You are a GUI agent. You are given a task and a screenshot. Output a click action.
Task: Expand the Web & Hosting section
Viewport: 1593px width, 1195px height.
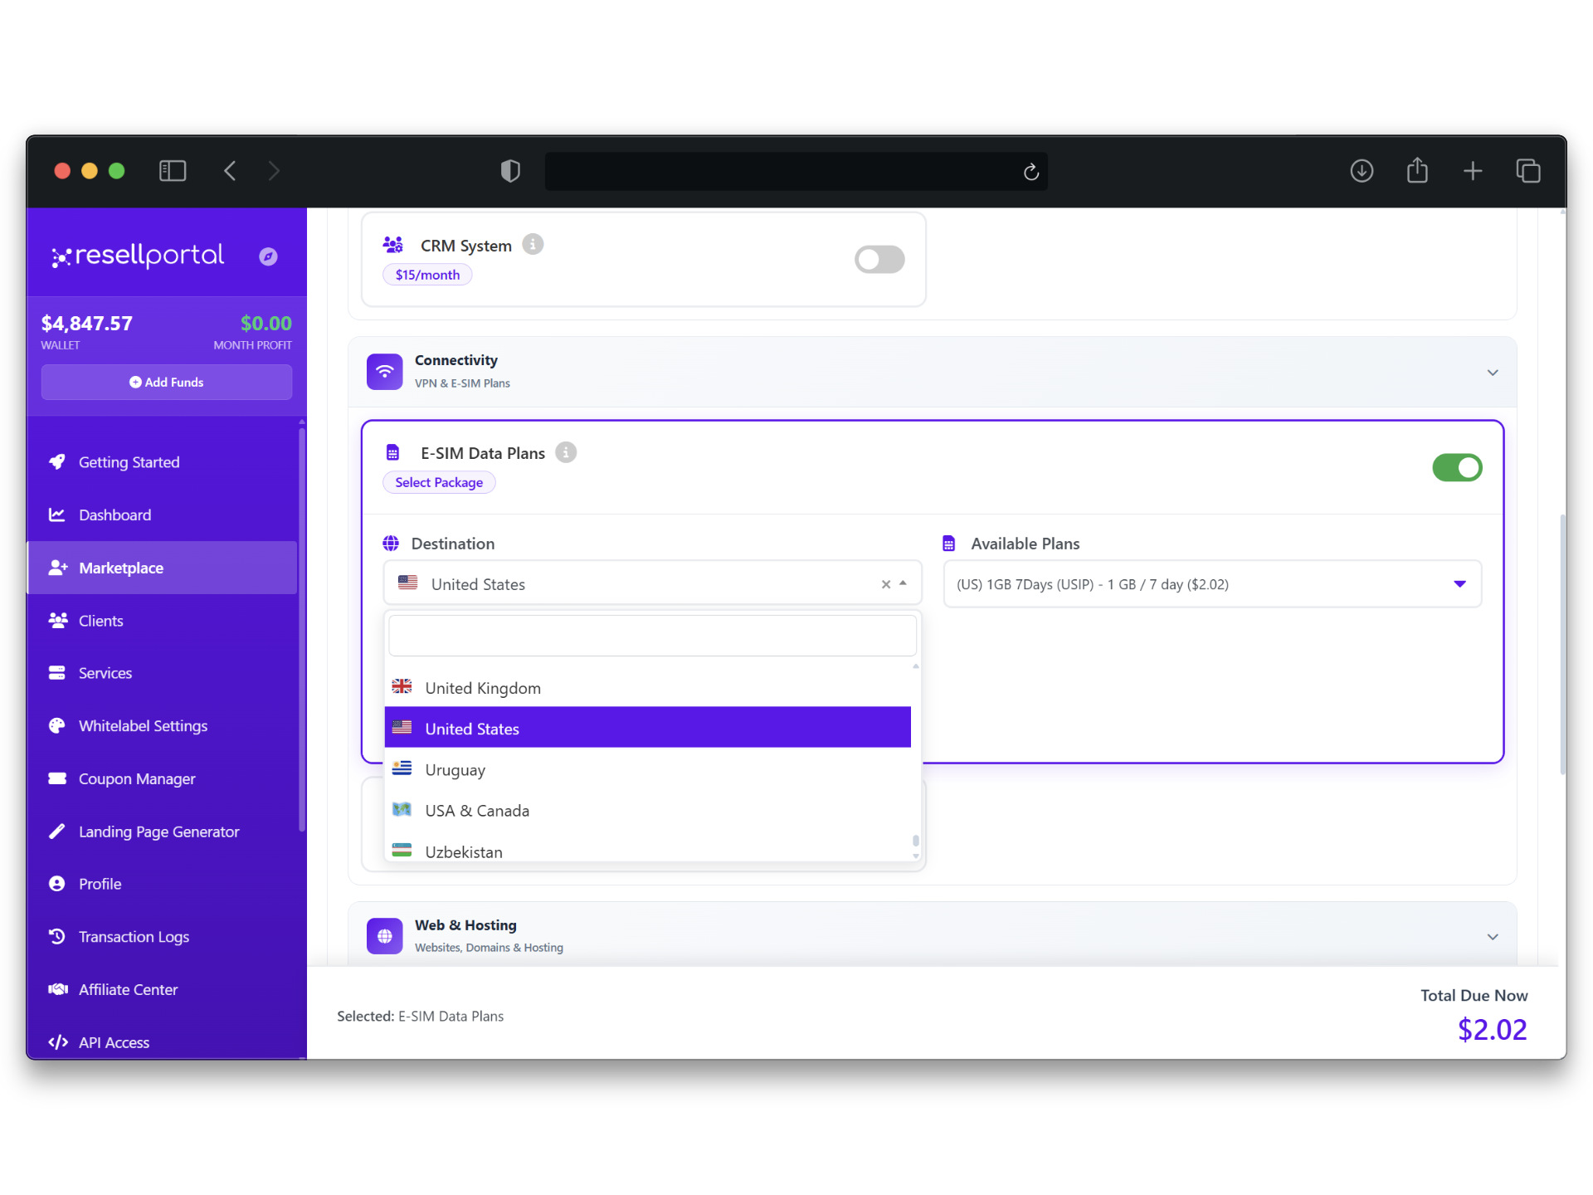[1492, 937]
